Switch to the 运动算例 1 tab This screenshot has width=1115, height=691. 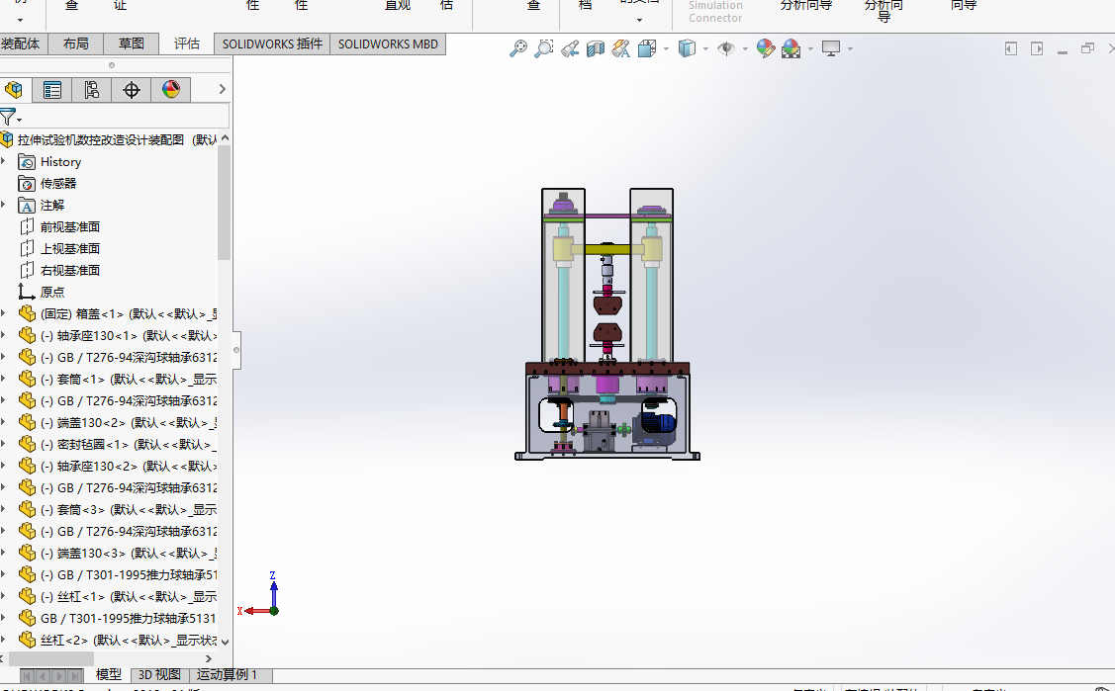coord(227,674)
